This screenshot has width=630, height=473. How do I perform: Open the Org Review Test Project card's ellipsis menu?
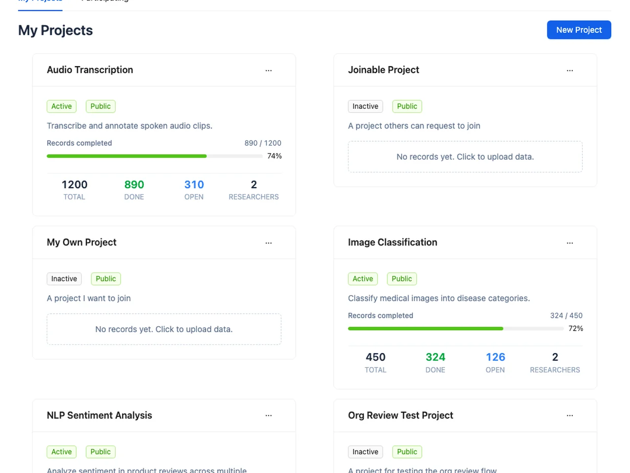pos(570,415)
